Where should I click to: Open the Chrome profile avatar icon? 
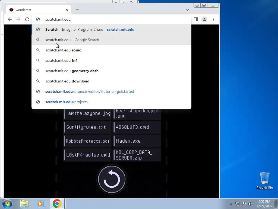coord(204,19)
